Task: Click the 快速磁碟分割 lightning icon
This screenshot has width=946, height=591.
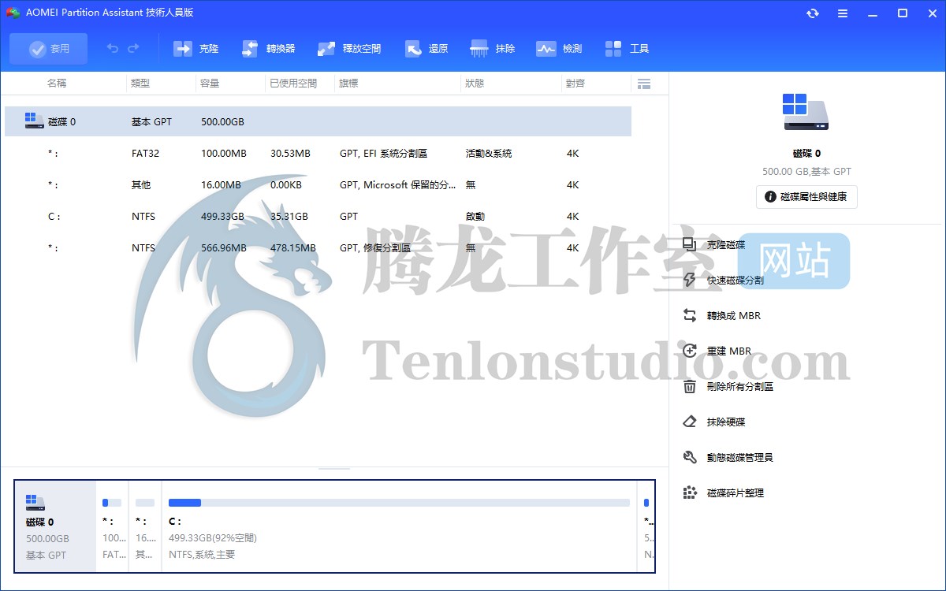Action: coord(690,280)
